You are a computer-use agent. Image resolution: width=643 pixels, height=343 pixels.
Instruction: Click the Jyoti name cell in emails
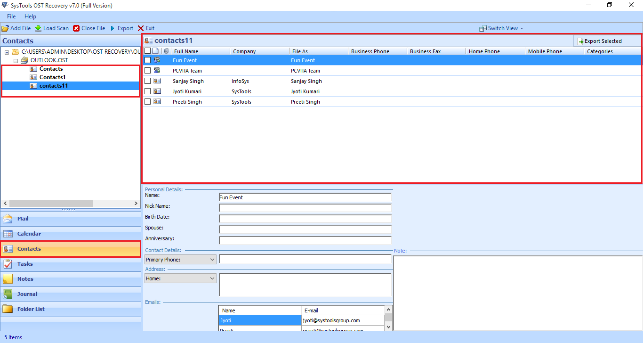260,320
